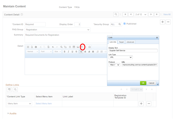Click the Display Order field
175x120 pixels.
pos(78,24)
